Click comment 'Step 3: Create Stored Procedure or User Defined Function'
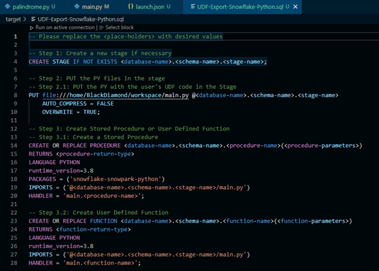The height and width of the screenshot is (271, 379). [x=129, y=129]
